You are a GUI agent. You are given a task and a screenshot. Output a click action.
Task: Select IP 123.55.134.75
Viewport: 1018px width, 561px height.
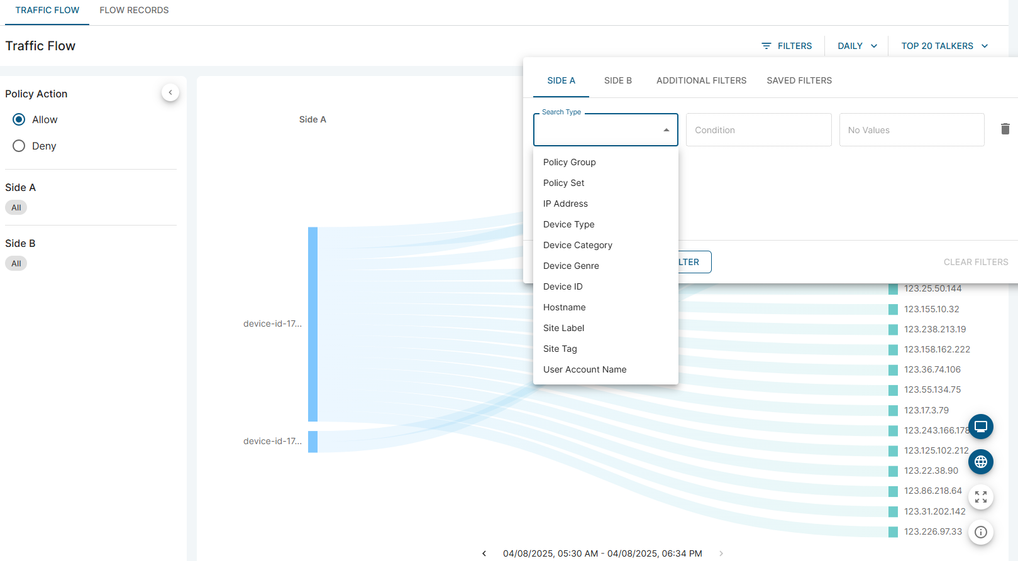point(932,389)
